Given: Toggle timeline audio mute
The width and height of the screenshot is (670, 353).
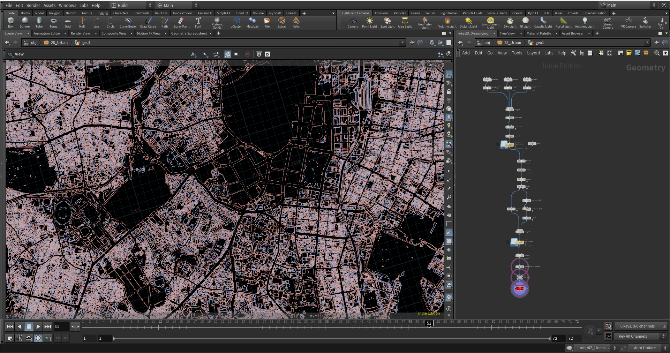Looking at the screenshot, I should (x=20, y=338).
